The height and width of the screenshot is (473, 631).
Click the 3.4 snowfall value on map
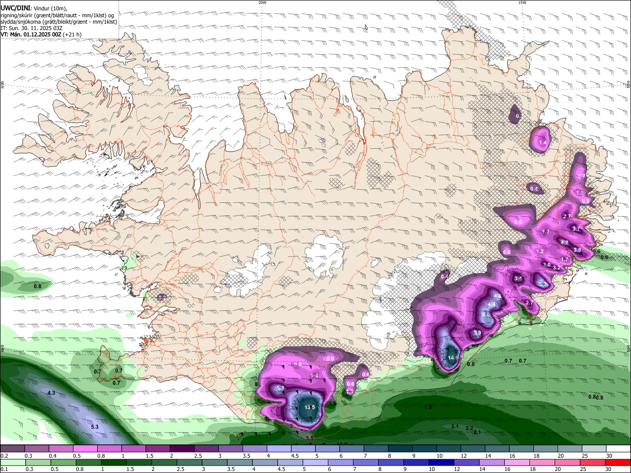(518, 278)
